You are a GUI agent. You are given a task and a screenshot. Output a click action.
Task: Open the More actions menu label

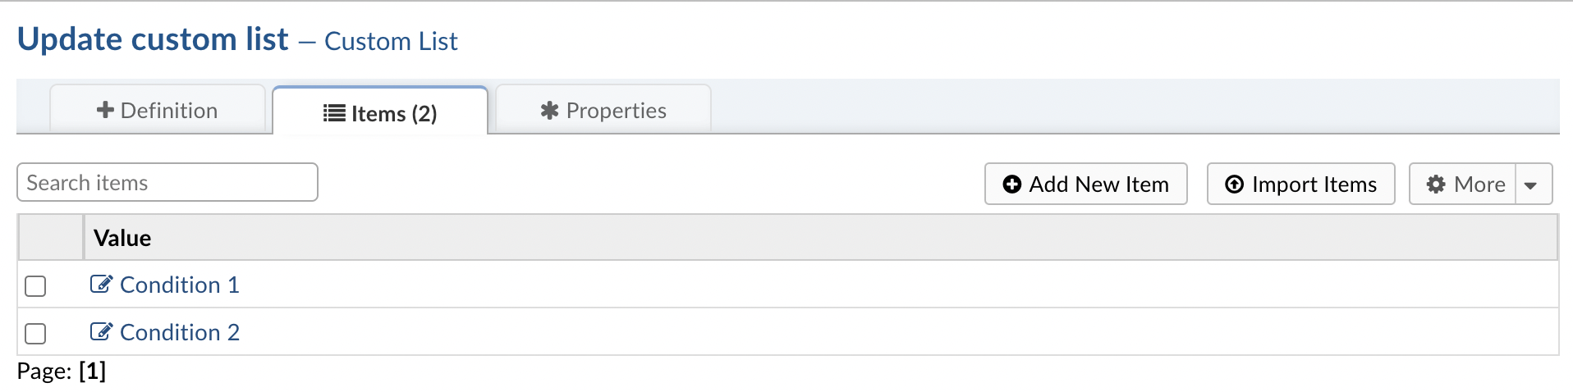tap(1479, 185)
